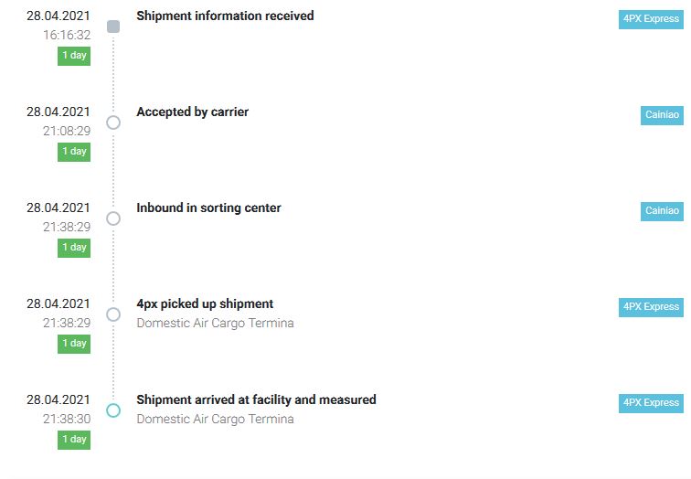Click the Accepted by carrier status text
The width and height of the screenshot is (691, 479).
click(192, 112)
